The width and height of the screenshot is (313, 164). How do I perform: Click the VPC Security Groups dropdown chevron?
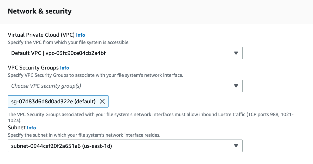[236, 86]
